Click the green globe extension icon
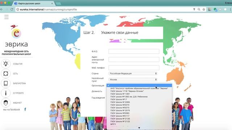The image size is (232, 130). click(x=215, y=10)
